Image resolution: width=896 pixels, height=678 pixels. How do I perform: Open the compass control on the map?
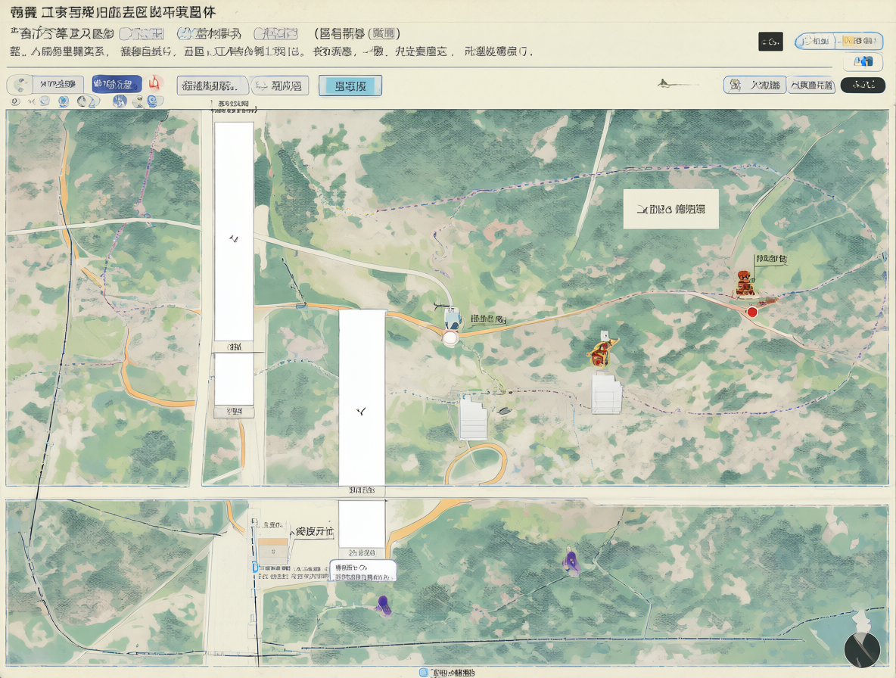coord(862,649)
